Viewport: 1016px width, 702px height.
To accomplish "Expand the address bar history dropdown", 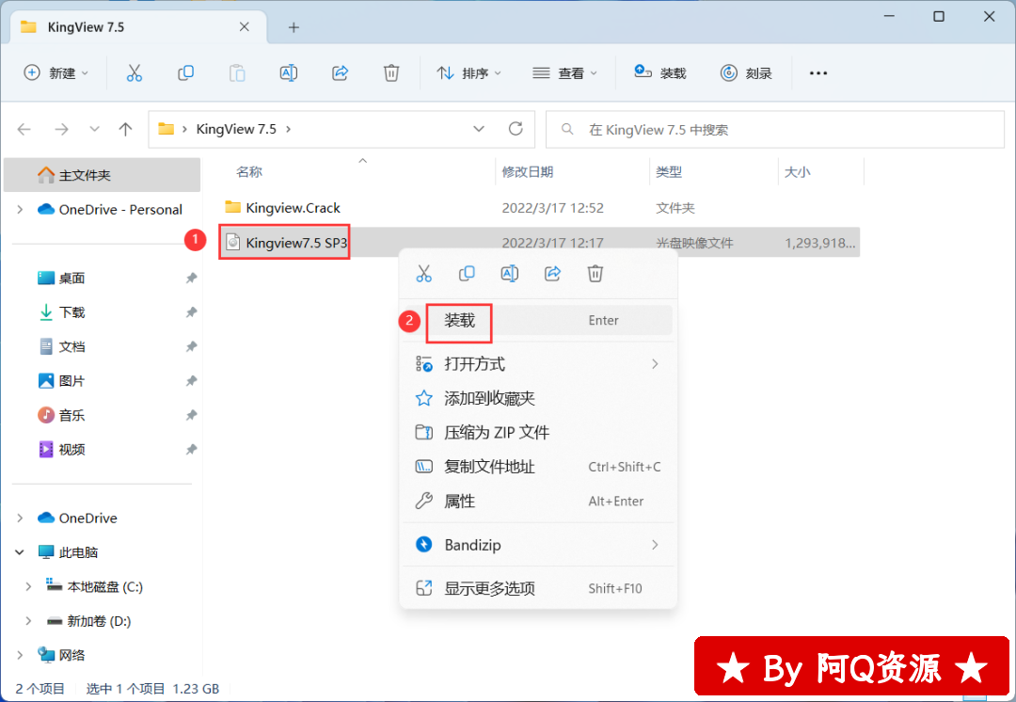I will click(479, 129).
